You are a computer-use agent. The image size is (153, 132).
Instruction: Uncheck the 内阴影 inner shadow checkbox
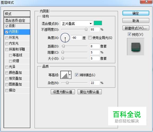[x=7, y=32]
